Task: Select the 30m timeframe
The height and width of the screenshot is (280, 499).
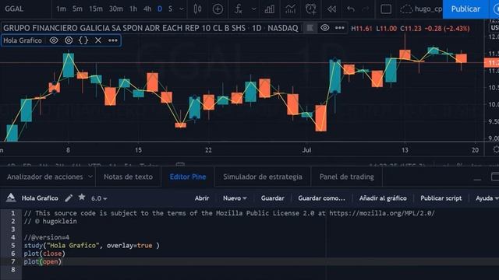Action: pyautogui.click(x=116, y=9)
